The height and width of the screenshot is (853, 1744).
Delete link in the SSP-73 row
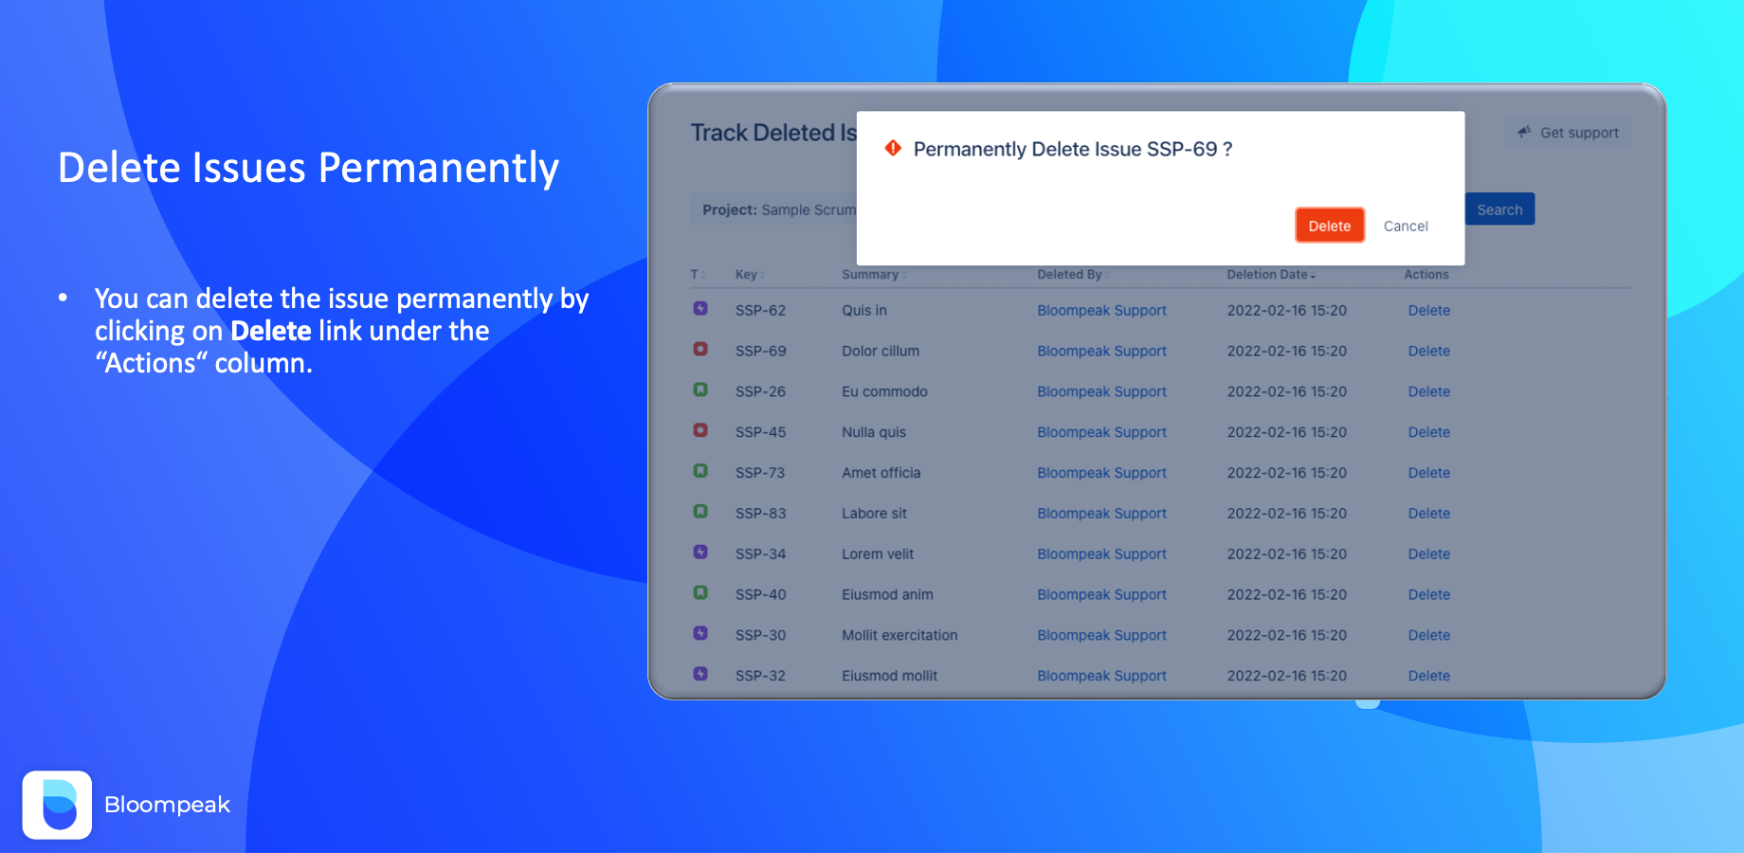tap(1428, 473)
